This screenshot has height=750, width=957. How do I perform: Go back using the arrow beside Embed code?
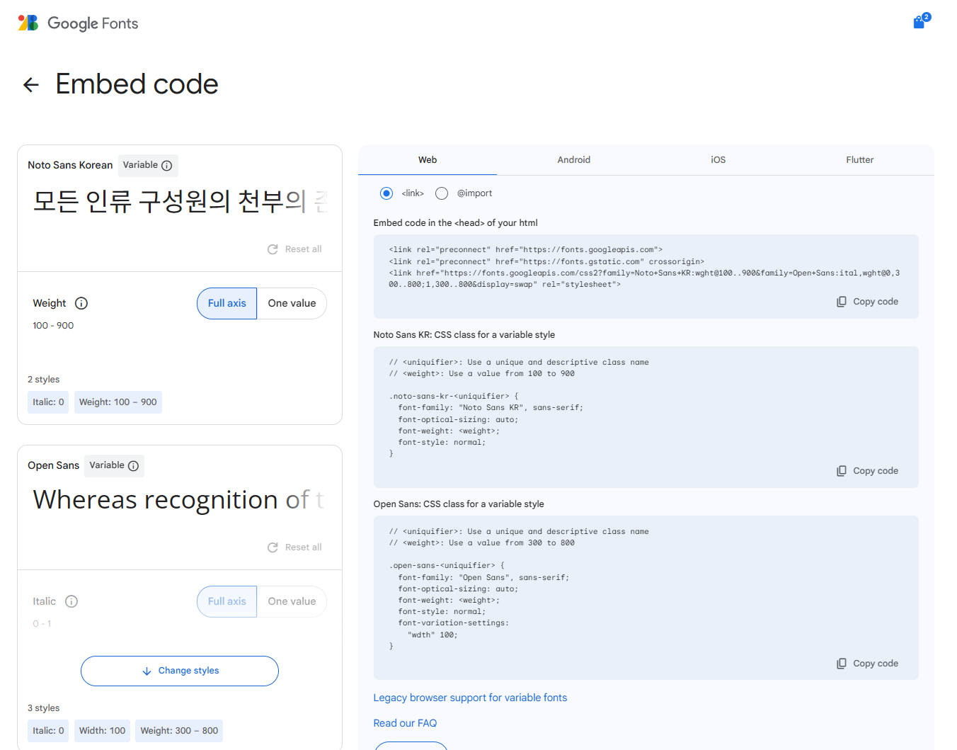[31, 85]
